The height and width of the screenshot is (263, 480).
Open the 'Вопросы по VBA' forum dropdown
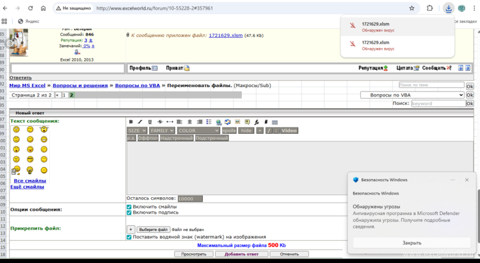[x=412, y=95]
